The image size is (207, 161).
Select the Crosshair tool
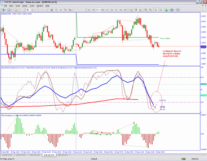tap(32, 10)
